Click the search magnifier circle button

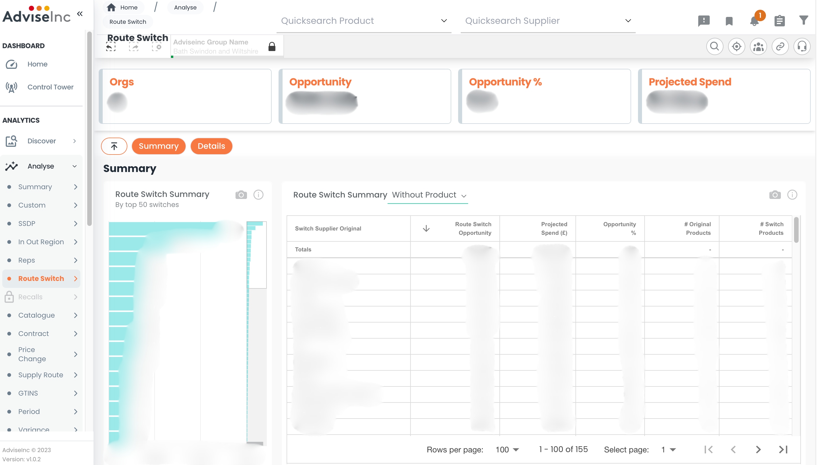714,47
